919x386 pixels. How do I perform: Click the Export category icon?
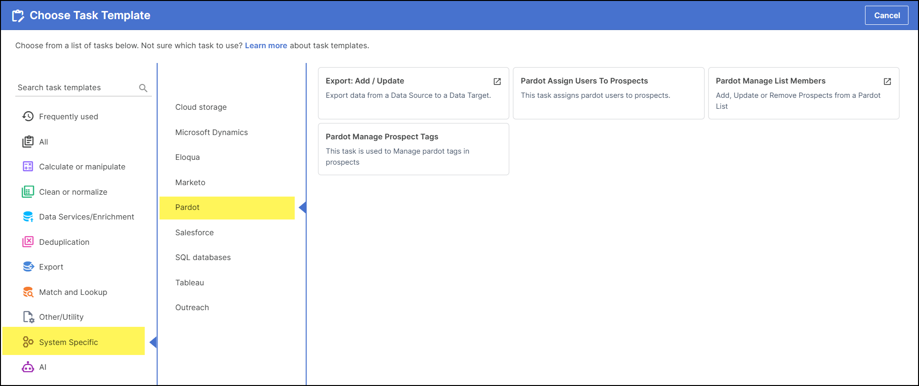[x=28, y=267]
